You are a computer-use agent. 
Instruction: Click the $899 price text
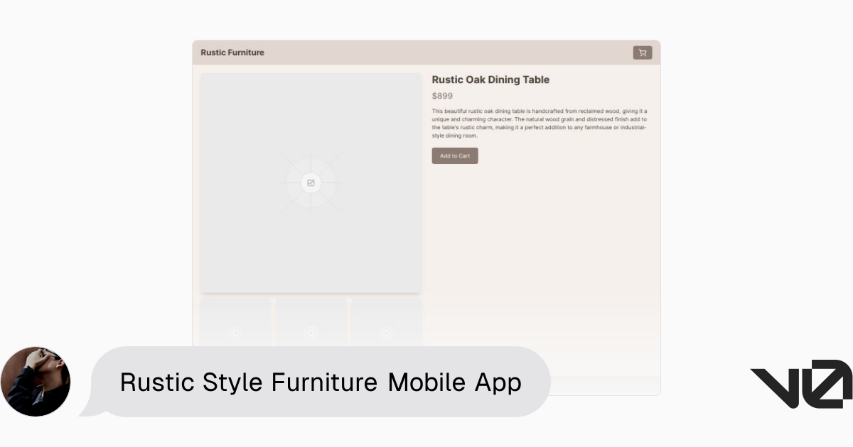tap(442, 96)
